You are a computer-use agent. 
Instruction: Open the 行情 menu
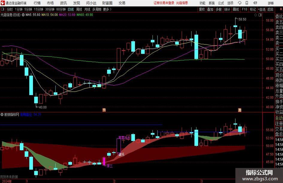point(37,3)
